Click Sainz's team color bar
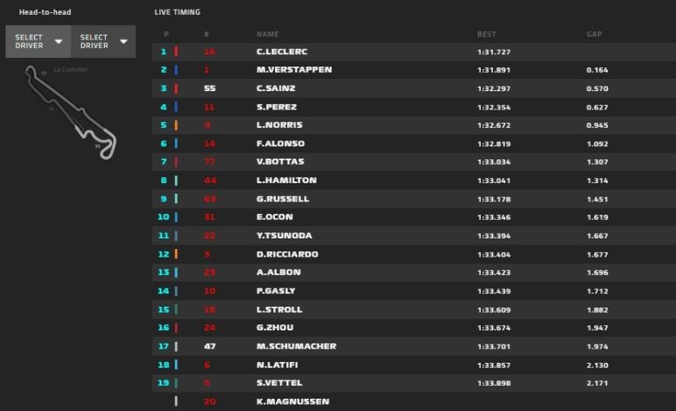Screen dimensions: 676x411 pyautogui.click(x=176, y=89)
